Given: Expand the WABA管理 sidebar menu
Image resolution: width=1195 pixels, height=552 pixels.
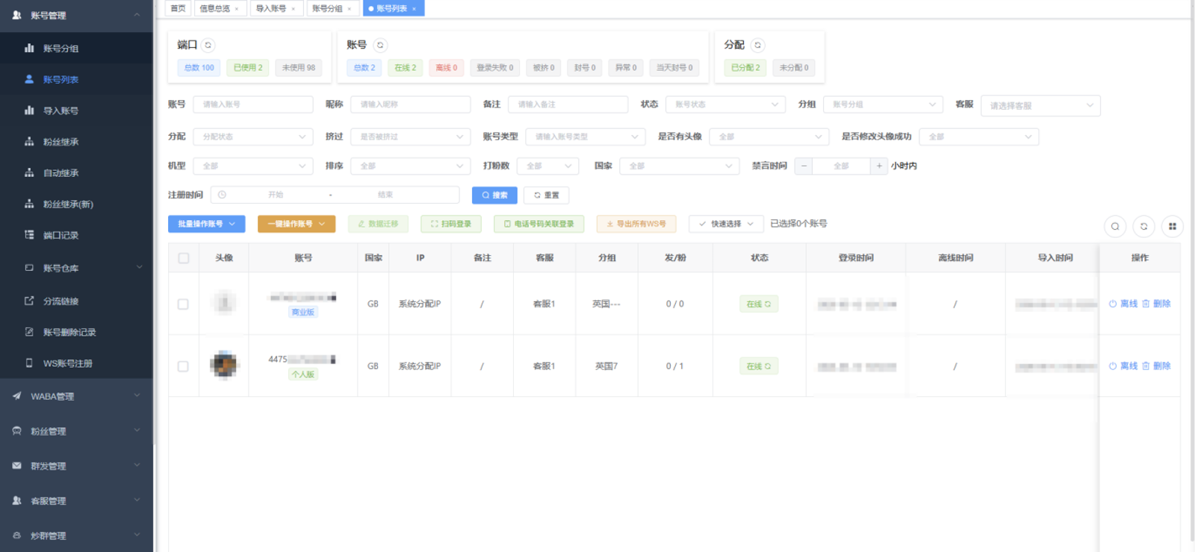Looking at the screenshot, I should [x=76, y=396].
